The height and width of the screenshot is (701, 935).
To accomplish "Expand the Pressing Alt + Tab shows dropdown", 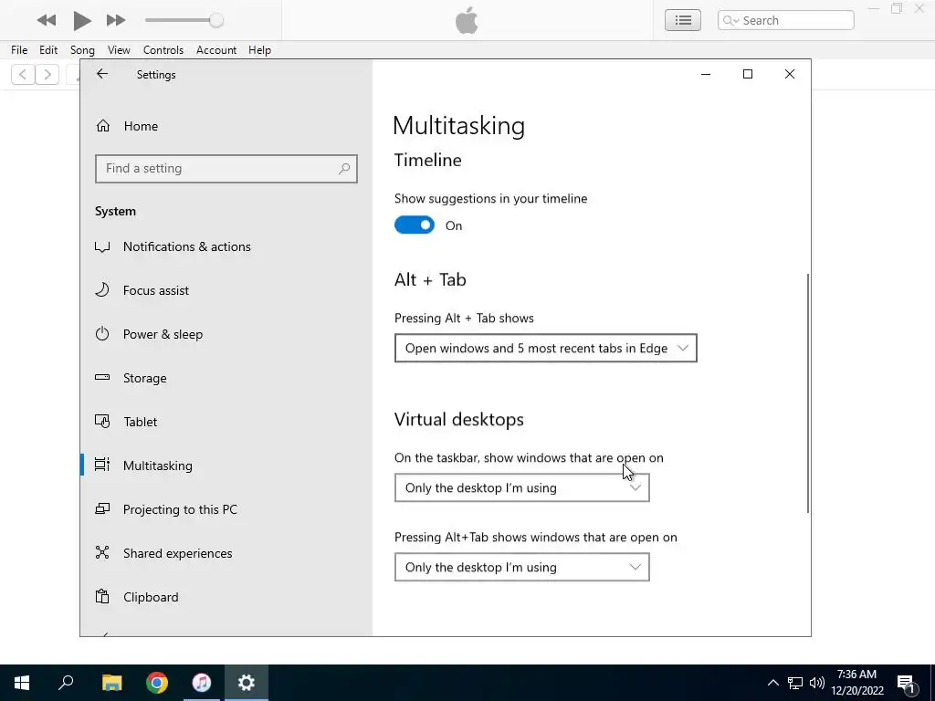I will (546, 348).
